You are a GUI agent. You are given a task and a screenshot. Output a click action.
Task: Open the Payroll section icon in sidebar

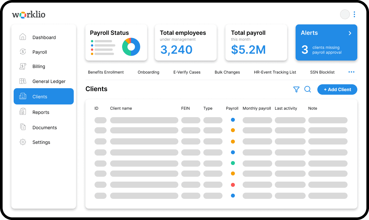pos(23,52)
